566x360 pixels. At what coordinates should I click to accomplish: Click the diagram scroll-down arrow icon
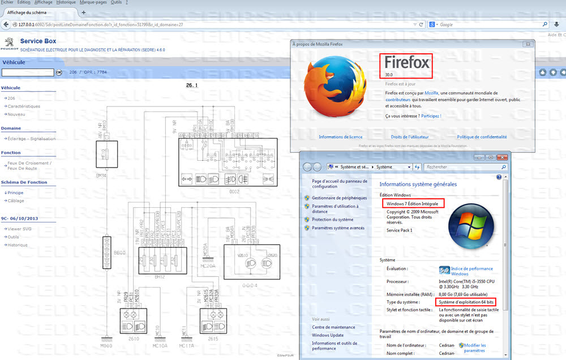pyautogui.click(x=553, y=72)
